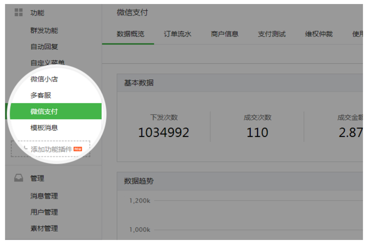Open 消息管理 under 管理
Viewport: 368px width, 244px height.
tap(44, 196)
